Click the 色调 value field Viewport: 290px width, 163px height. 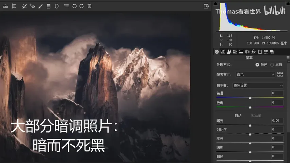277,103
